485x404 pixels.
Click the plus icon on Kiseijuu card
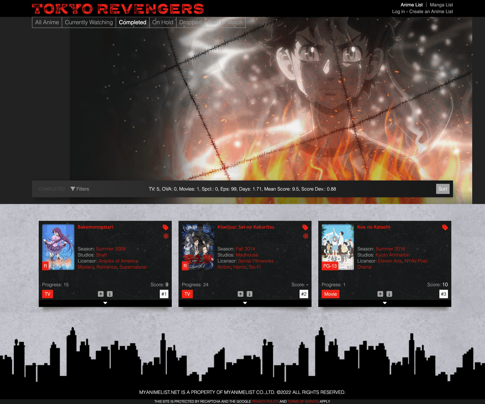tap(240, 294)
